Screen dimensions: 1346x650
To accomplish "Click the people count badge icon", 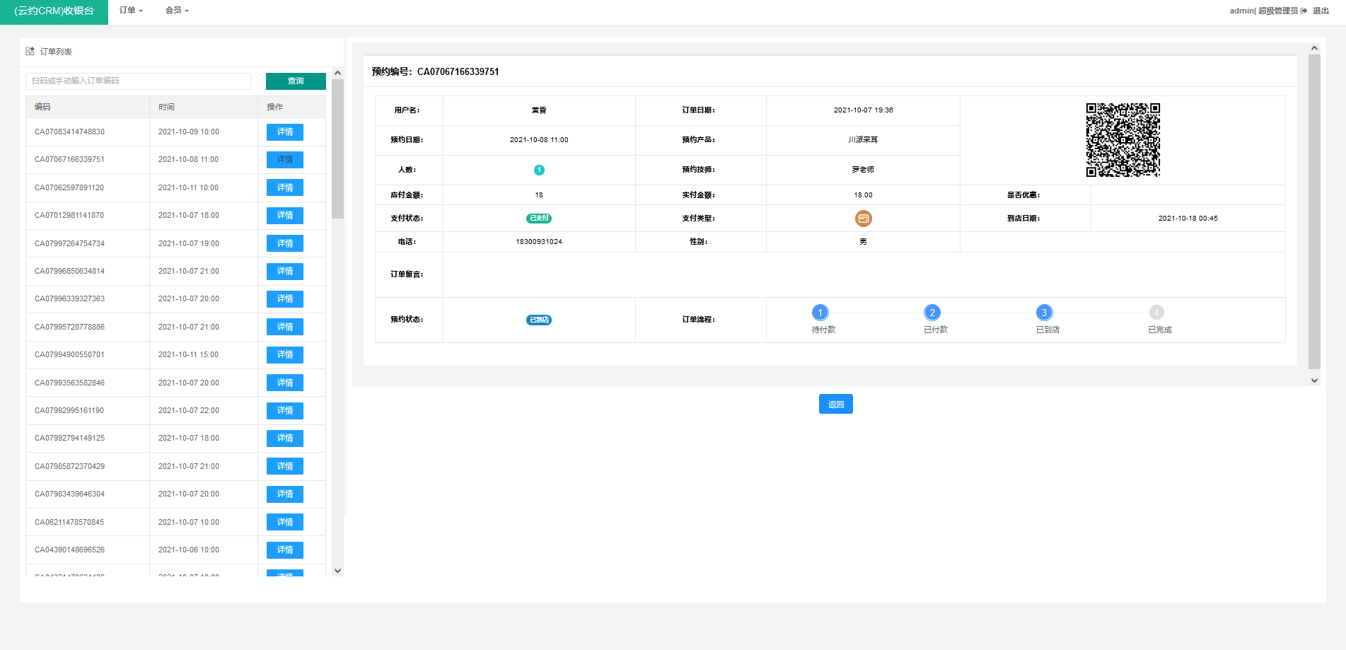I will point(539,170).
